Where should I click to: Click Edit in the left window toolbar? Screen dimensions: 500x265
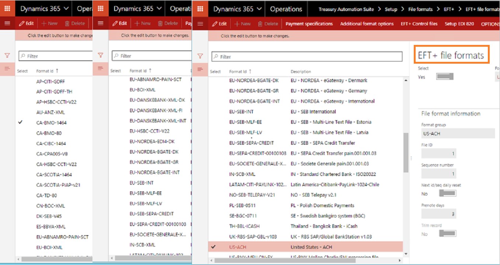coord(27,23)
